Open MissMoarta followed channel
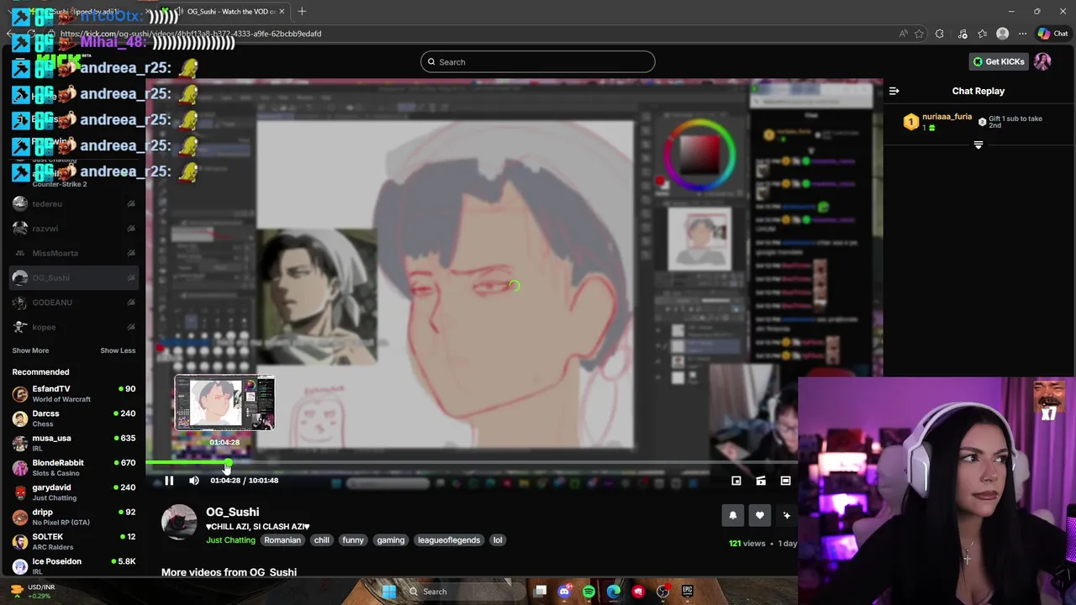The image size is (1076, 605). (74, 253)
